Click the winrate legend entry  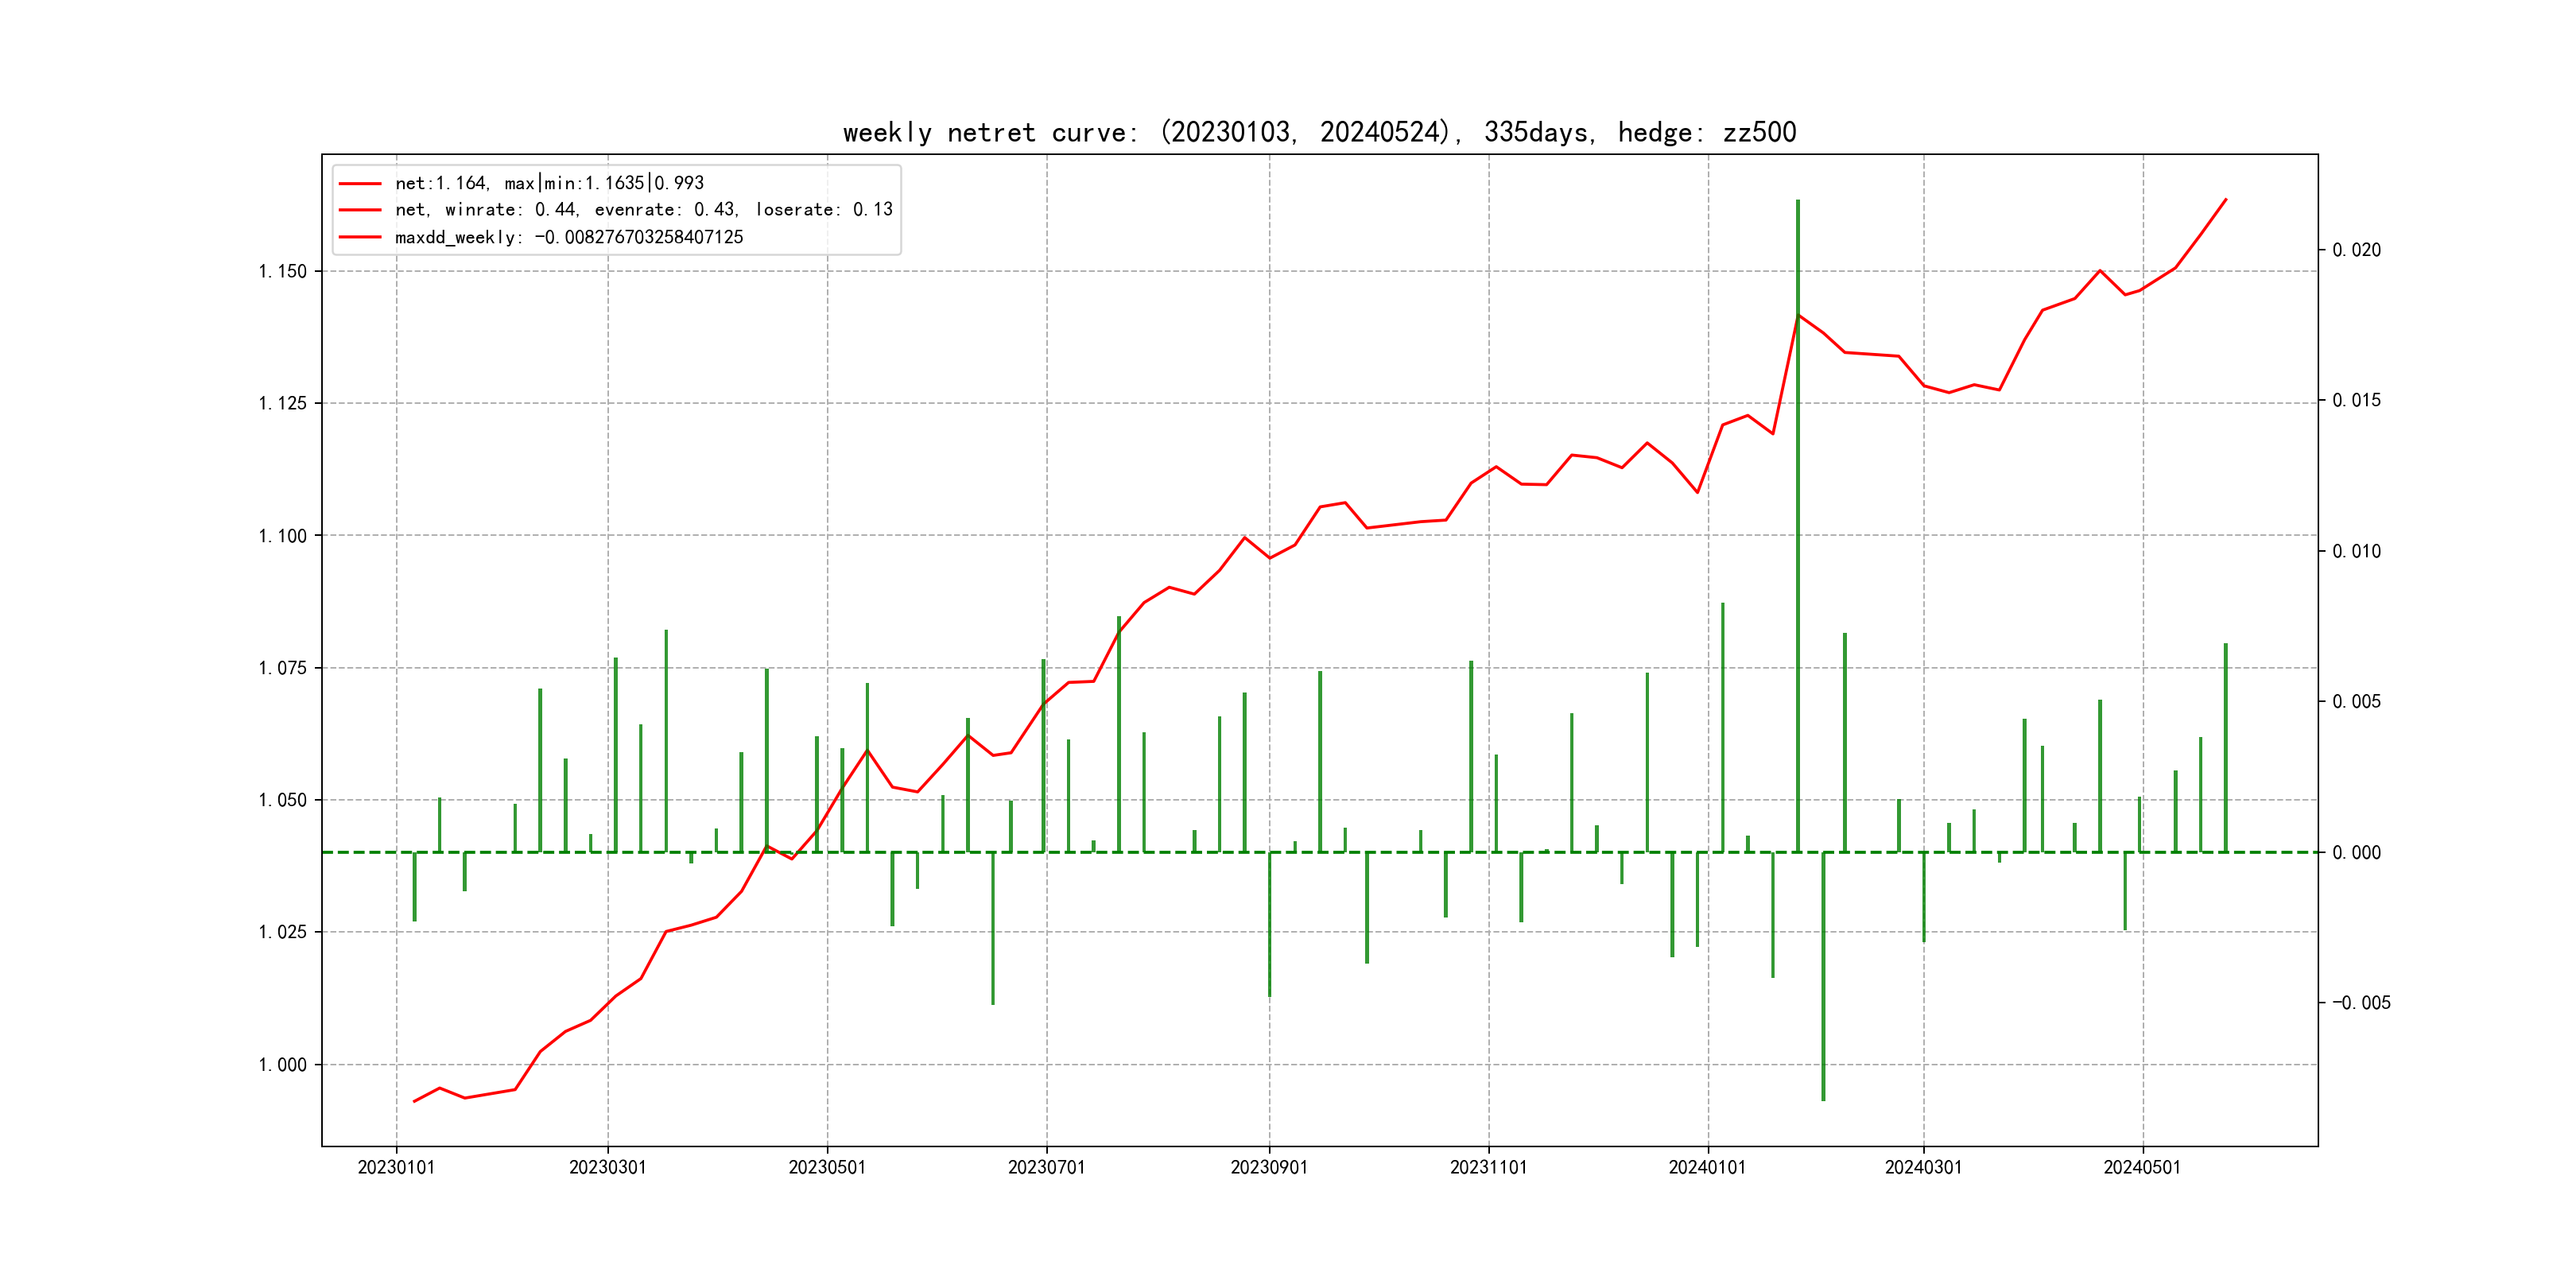(x=643, y=210)
